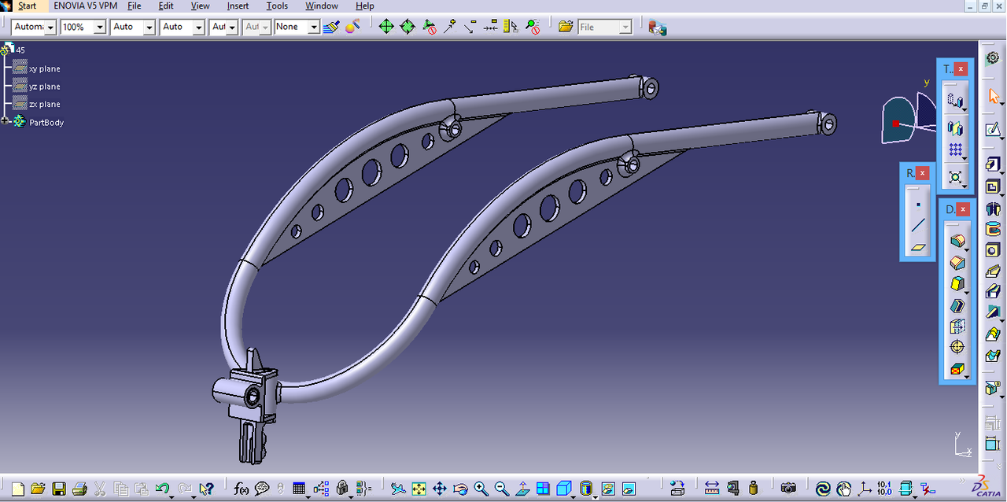
Task: Open the Formula f(x) editor
Action: click(x=241, y=489)
